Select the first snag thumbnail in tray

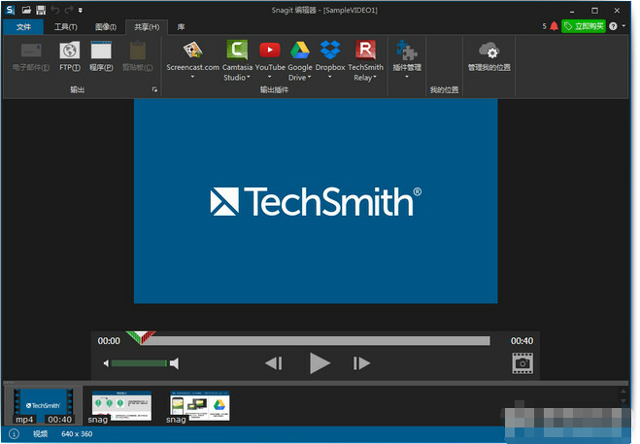click(x=121, y=406)
